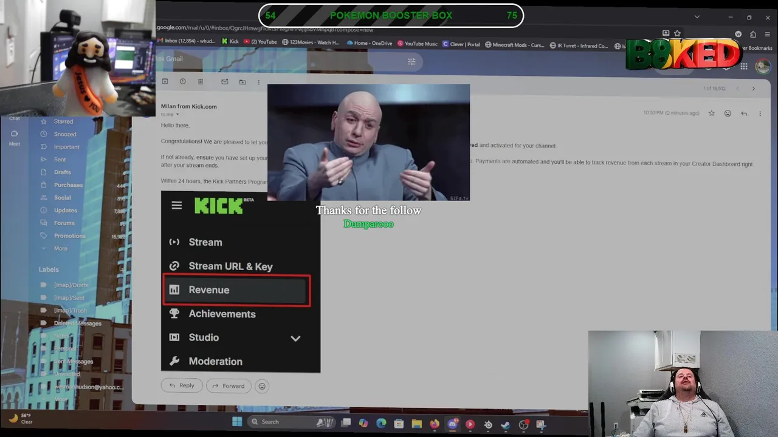Open the Inbox bookmark in bookmarks bar
The height and width of the screenshot is (437, 778).
click(x=187, y=41)
